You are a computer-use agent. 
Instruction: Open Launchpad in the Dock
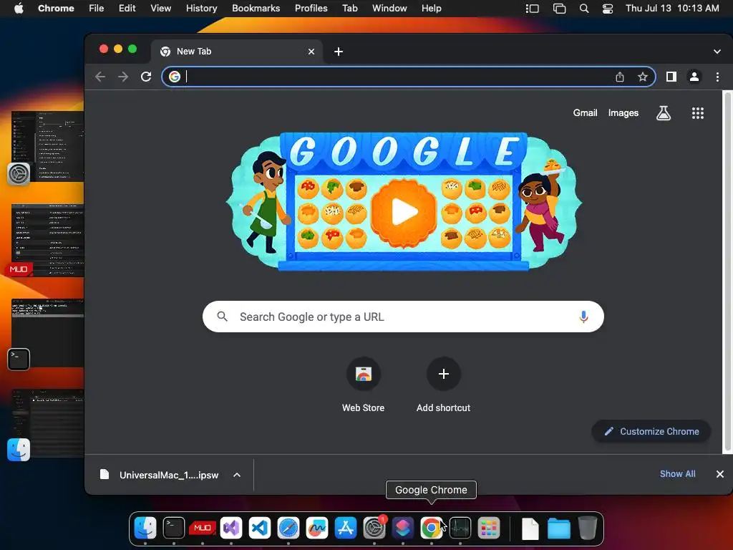(x=488, y=528)
